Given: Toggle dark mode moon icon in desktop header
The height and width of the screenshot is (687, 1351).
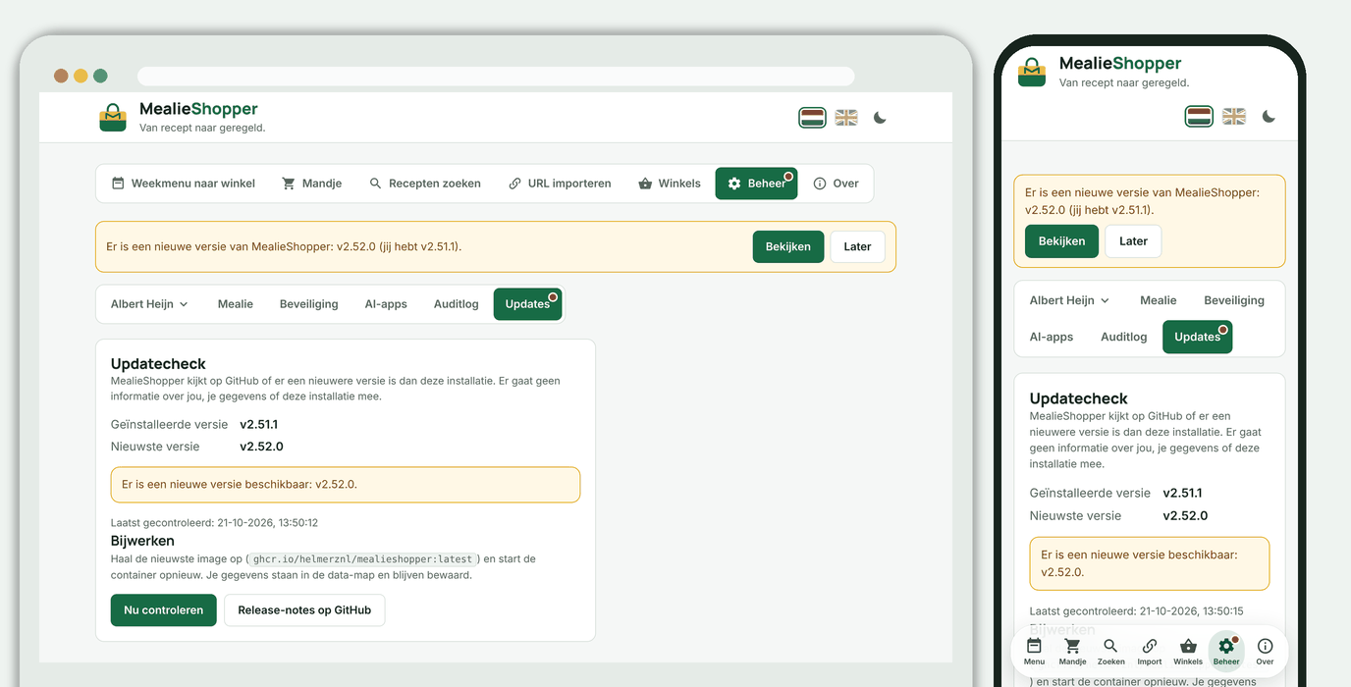Looking at the screenshot, I should pos(880,118).
